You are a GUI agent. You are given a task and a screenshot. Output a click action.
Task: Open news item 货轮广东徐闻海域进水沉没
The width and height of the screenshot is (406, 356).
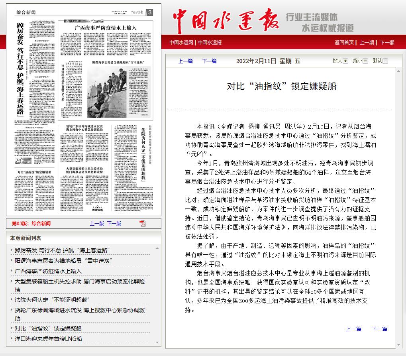[80, 314]
